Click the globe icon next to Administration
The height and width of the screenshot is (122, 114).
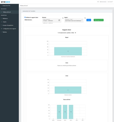tap(98, 2)
